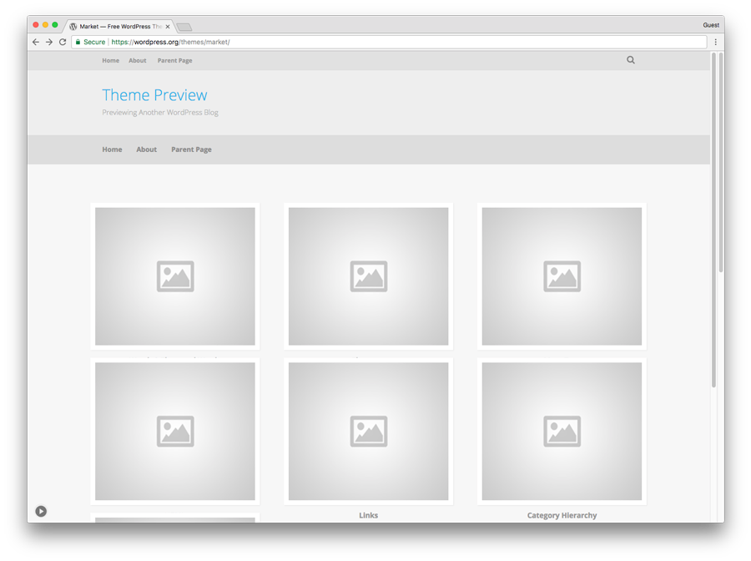751x561 pixels.
Task: Click the Links post title
Action: tap(368, 515)
